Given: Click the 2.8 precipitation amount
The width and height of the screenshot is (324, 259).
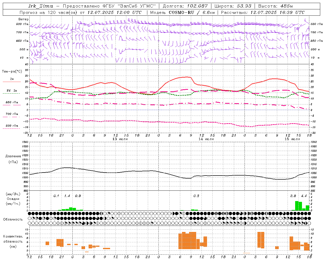Looking at the screenshot, I should (x=293, y=196).
